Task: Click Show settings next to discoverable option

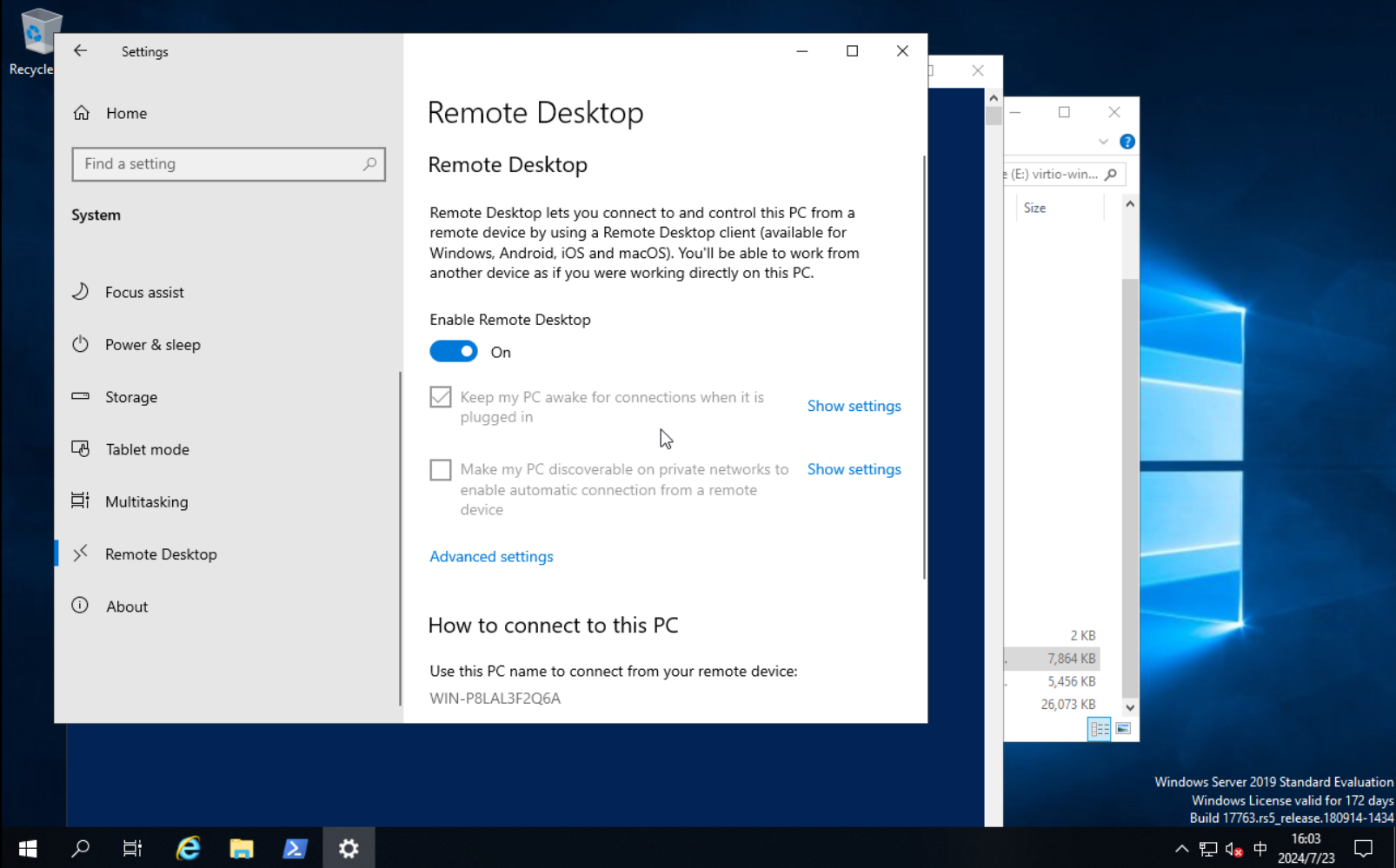Action: click(x=853, y=469)
